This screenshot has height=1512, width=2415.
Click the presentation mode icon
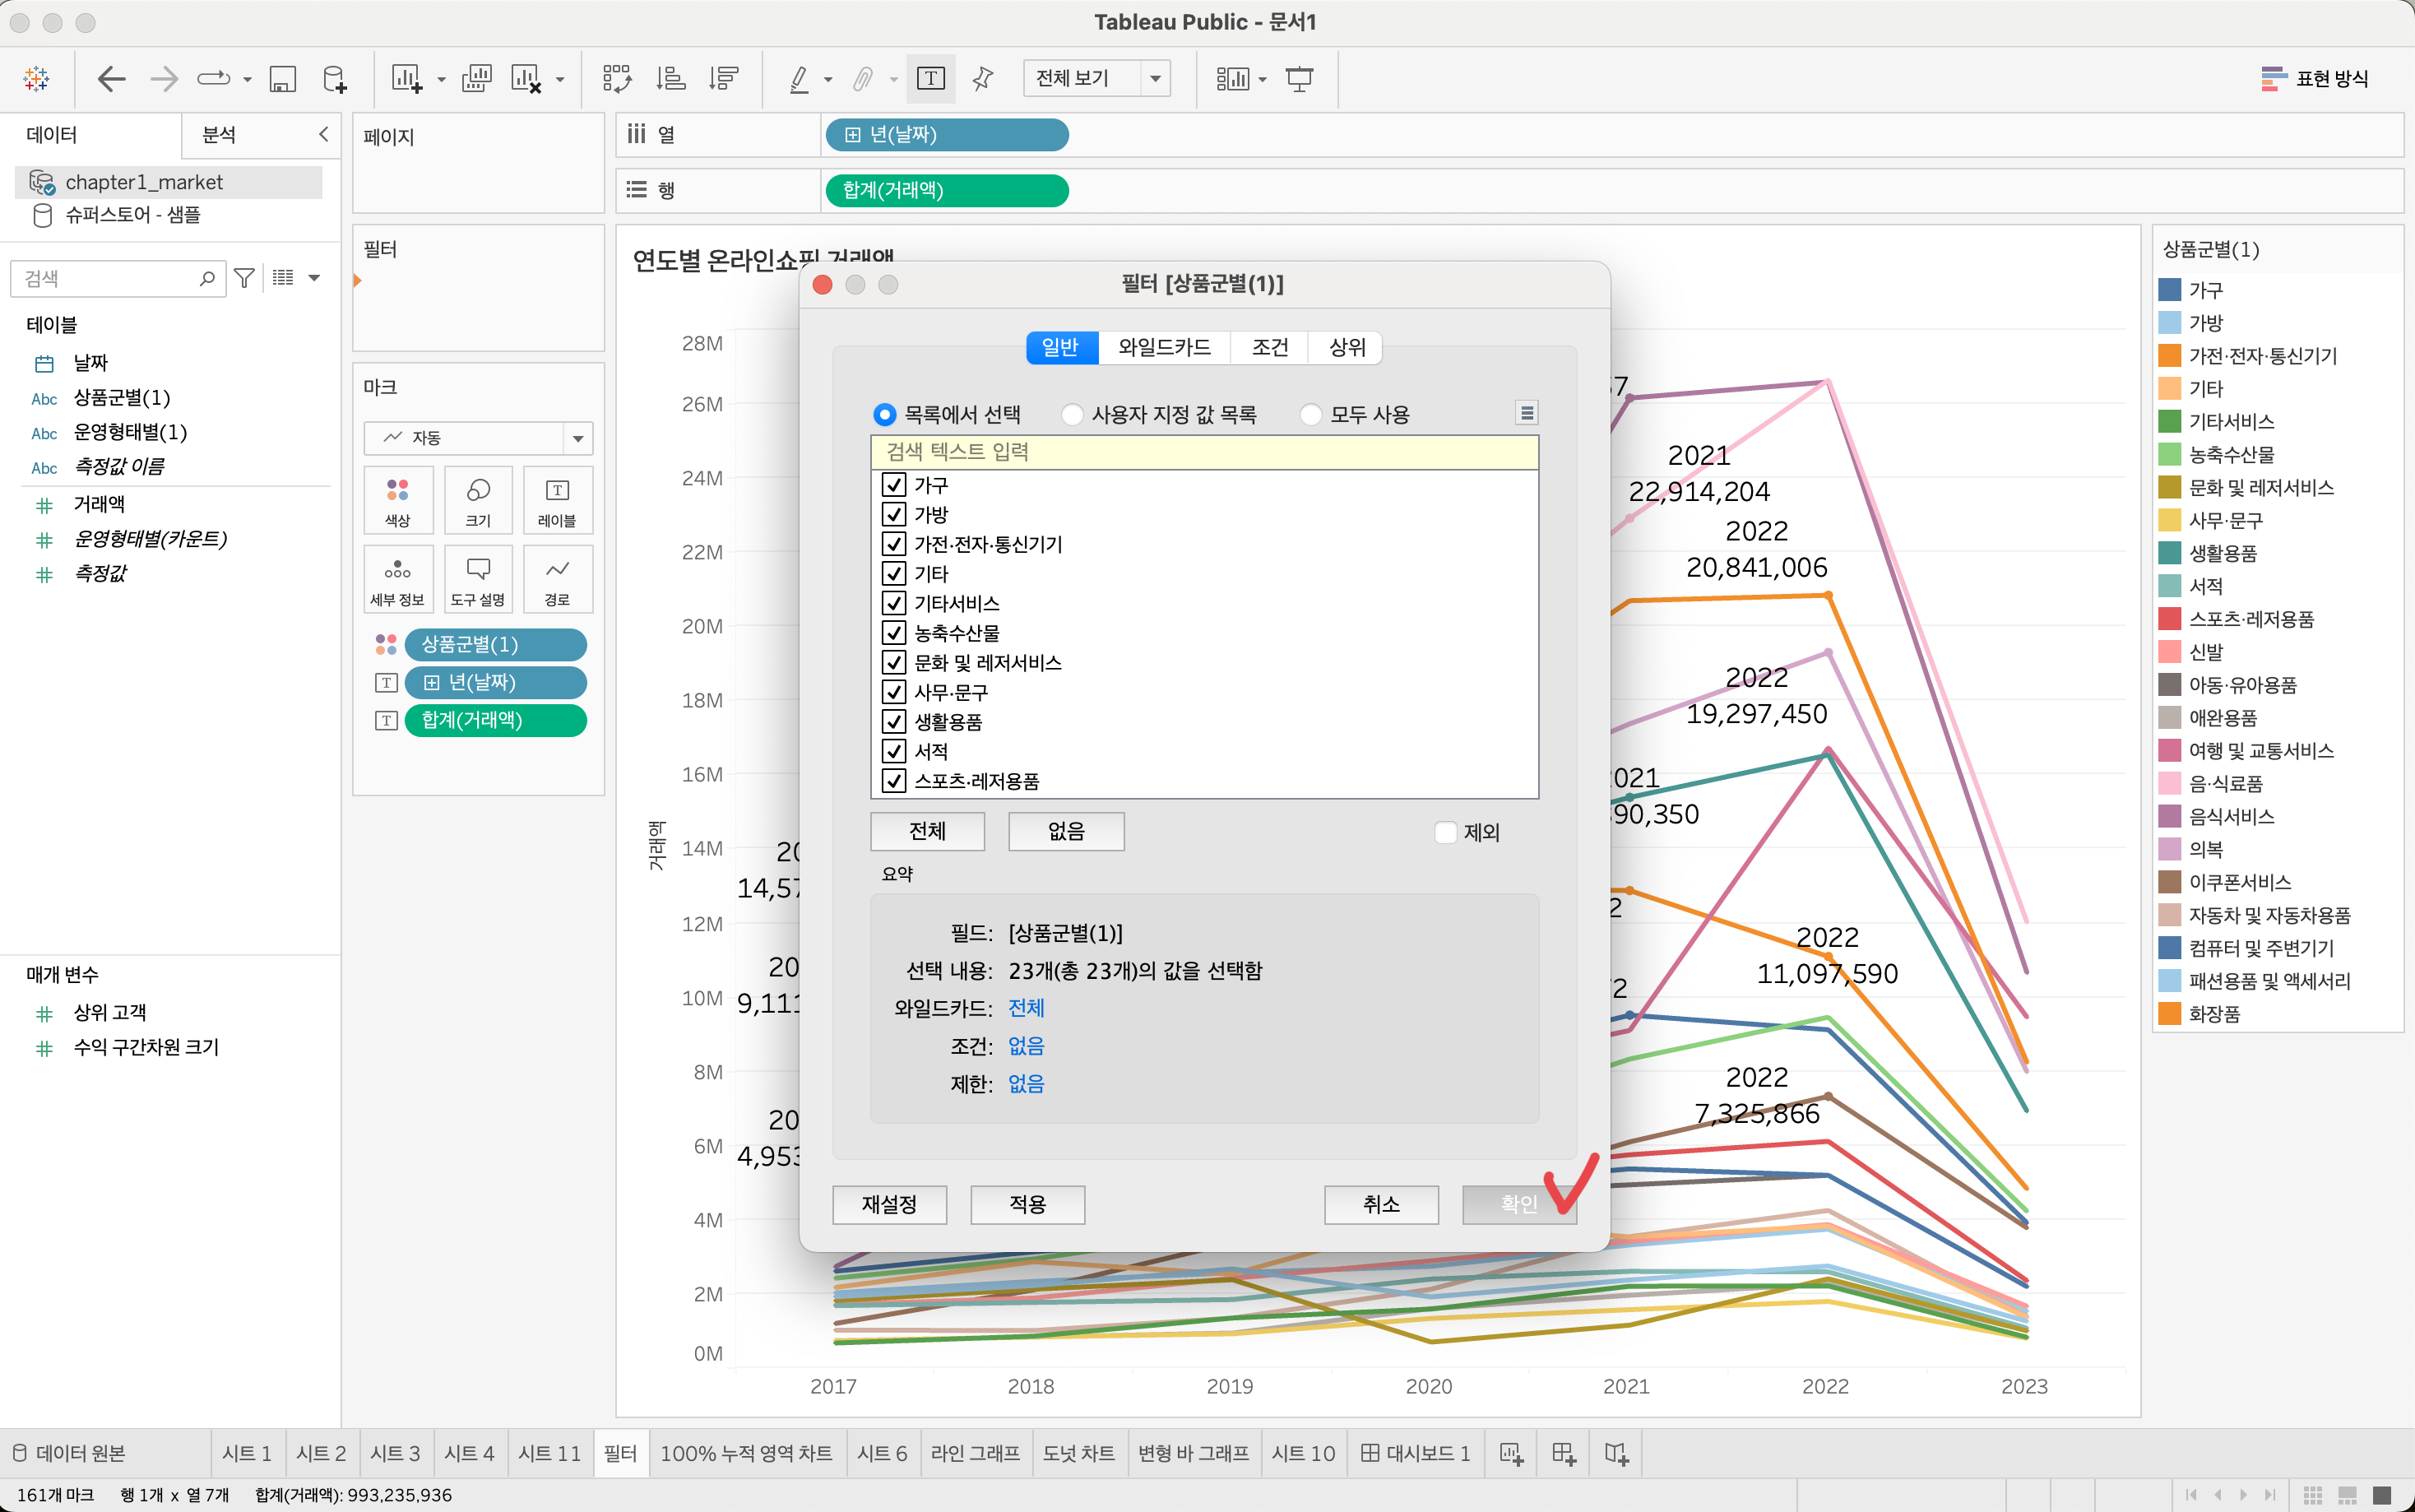(1300, 79)
